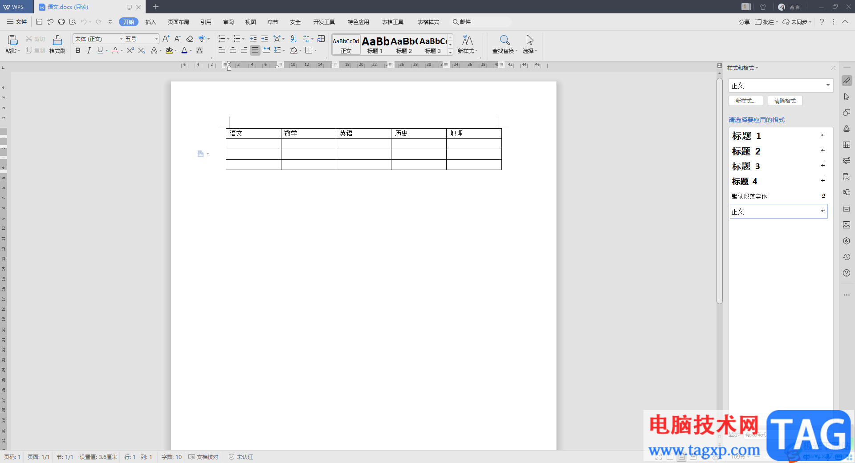Click the help question icon in right sidebar
This screenshot has width=855, height=463.
pyautogui.click(x=847, y=273)
